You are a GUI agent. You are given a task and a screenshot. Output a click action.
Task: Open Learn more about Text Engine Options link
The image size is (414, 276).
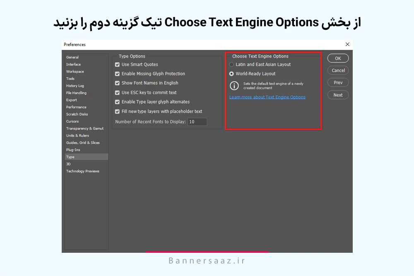click(267, 97)
